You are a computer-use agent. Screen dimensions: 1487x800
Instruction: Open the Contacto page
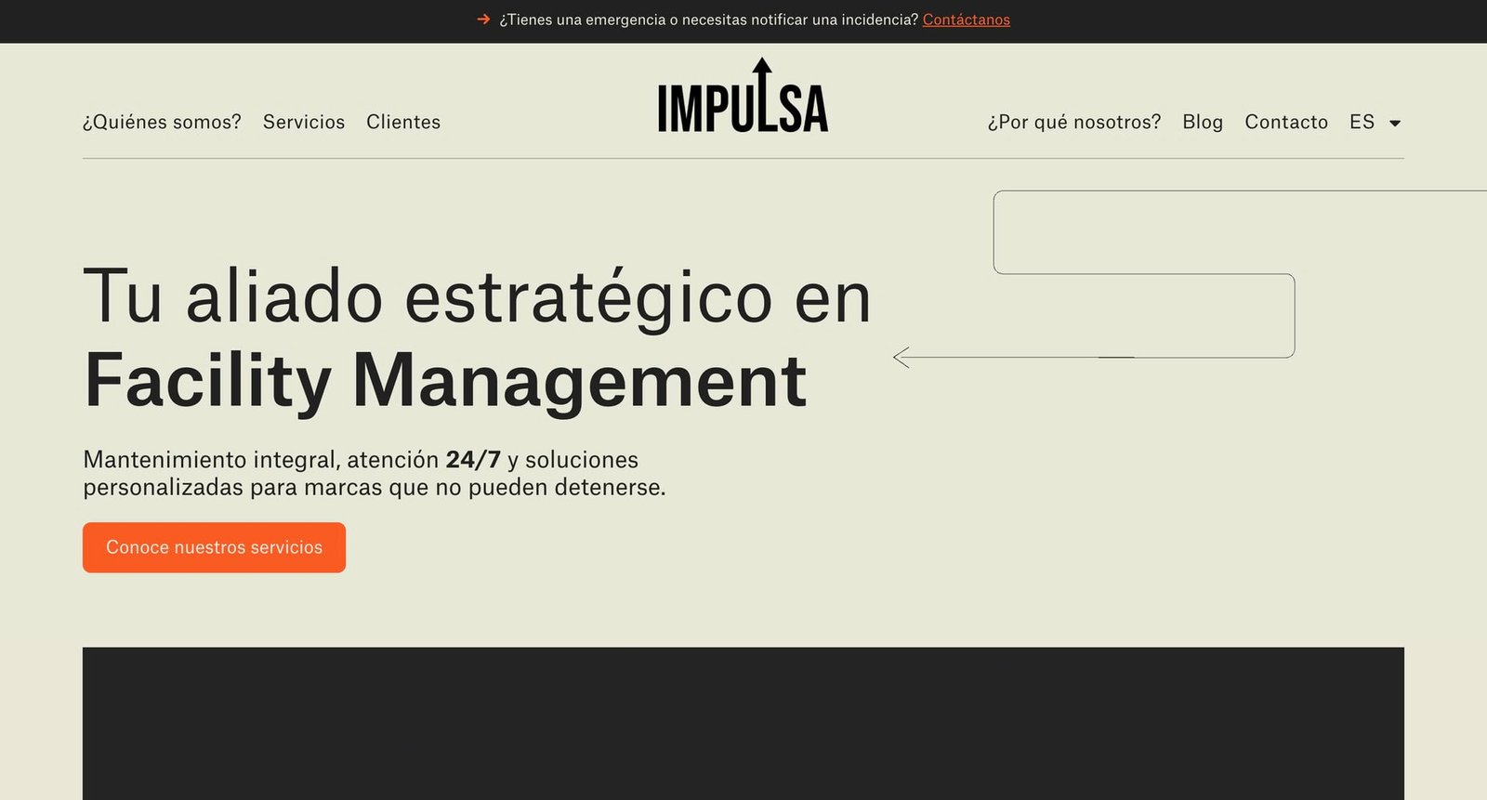(1286, 122)
